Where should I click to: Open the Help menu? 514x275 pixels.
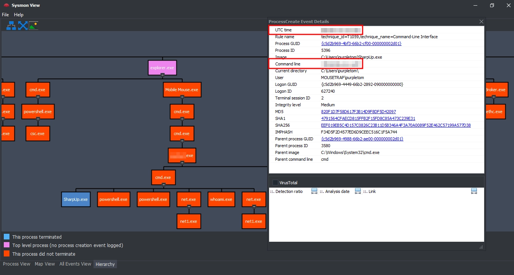point(19,15)
